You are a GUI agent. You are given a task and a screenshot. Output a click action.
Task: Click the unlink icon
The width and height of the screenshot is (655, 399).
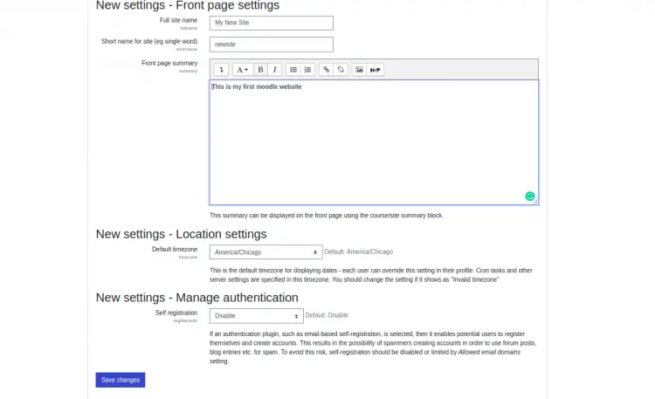point(341,70)
